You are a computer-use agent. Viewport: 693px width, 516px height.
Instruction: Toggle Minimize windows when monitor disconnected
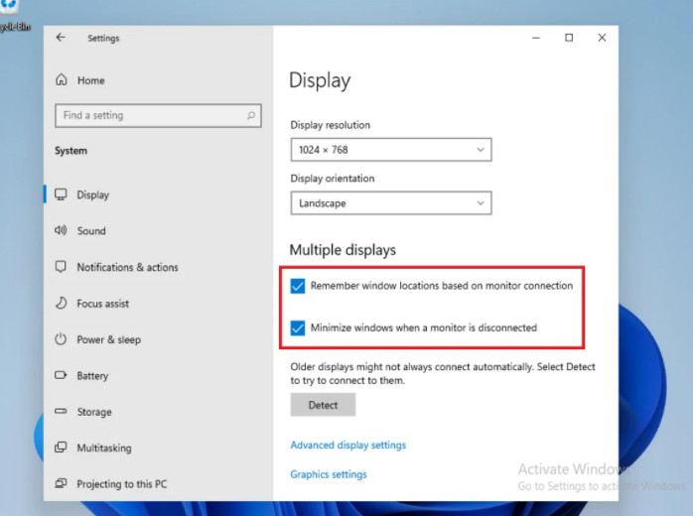click(x=298, y=327)
